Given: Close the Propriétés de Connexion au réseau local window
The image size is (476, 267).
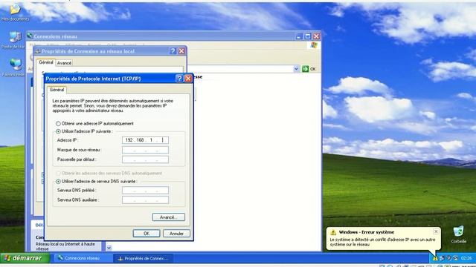Looking at the screenshot, I should coord(181,51).
